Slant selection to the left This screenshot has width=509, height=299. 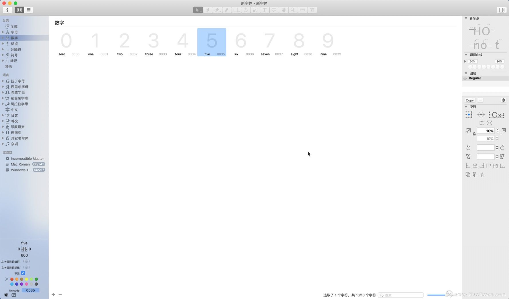(x=468, y=157)
